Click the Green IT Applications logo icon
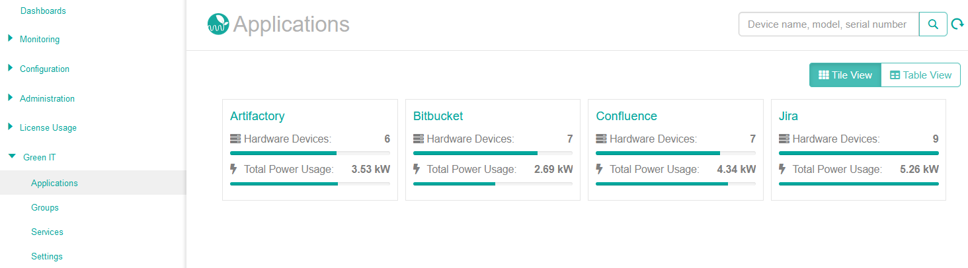Viewport: 968px width, 268px height. (x=218, y=24)
